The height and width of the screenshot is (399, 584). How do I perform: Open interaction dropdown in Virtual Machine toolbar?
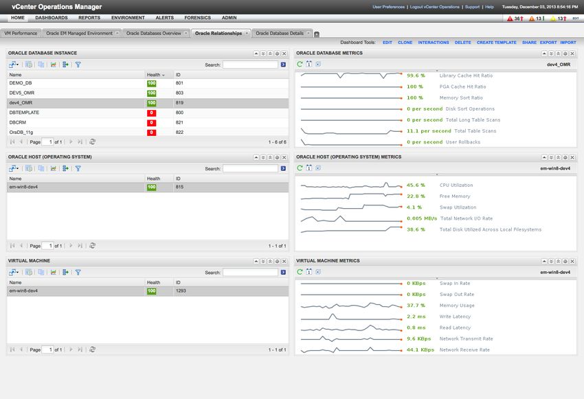[x=14, y=273]
